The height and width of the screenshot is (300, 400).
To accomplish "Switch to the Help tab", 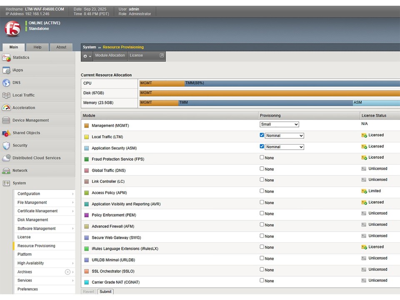I will [37, 47].
